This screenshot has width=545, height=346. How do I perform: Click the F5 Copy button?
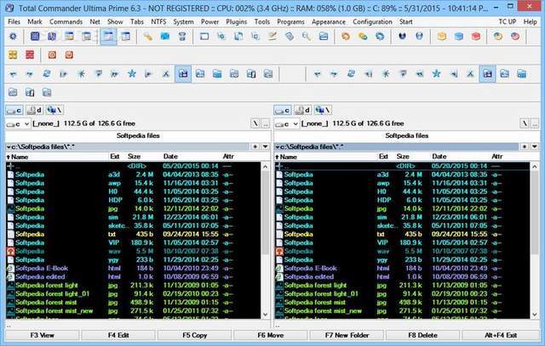[195, 335]
